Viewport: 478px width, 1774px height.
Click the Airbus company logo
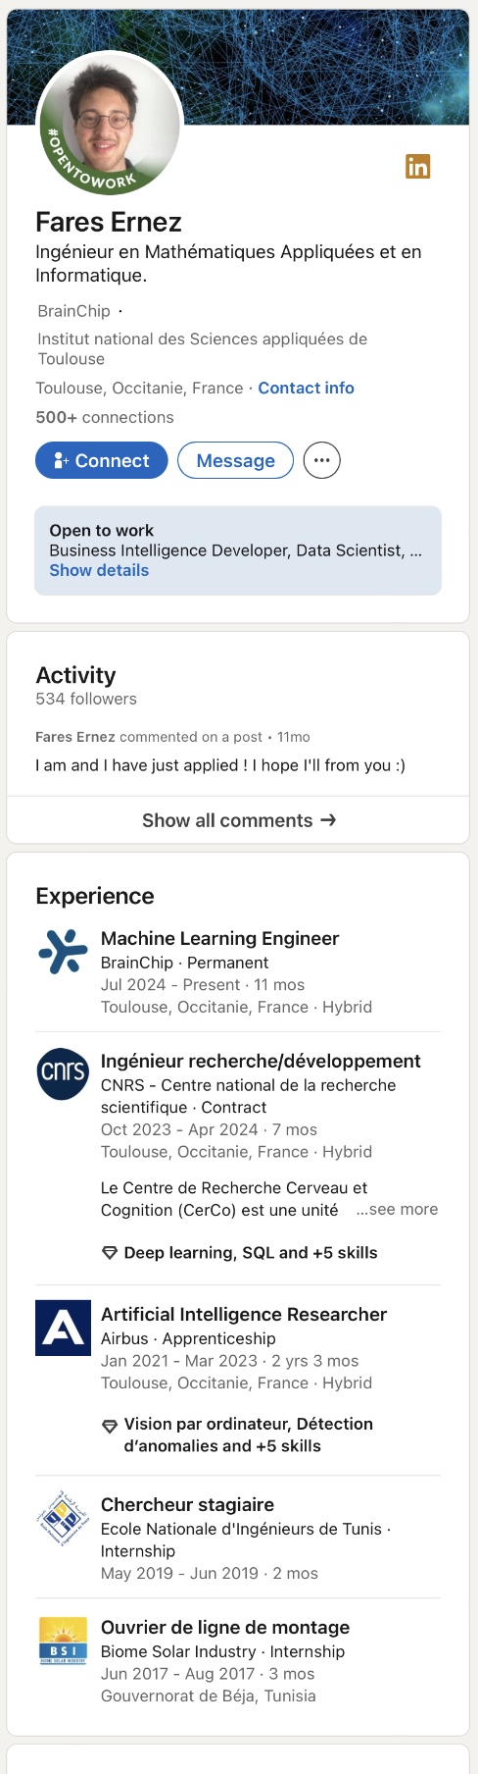(x=63, y=1328)
